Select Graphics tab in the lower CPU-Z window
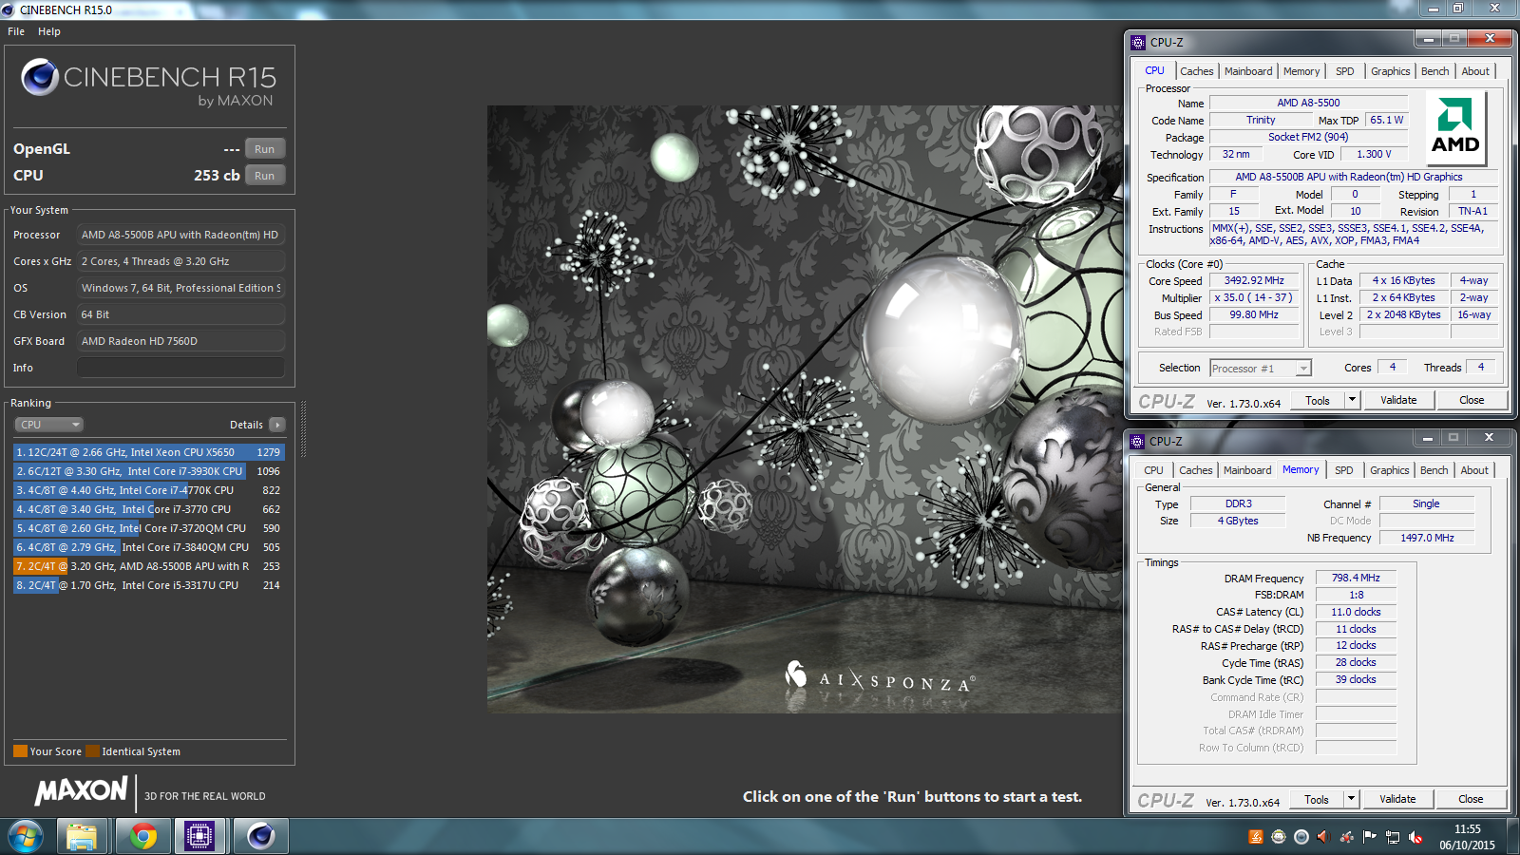Viewport: 1520px width, 855px height. coord(1389,470)
